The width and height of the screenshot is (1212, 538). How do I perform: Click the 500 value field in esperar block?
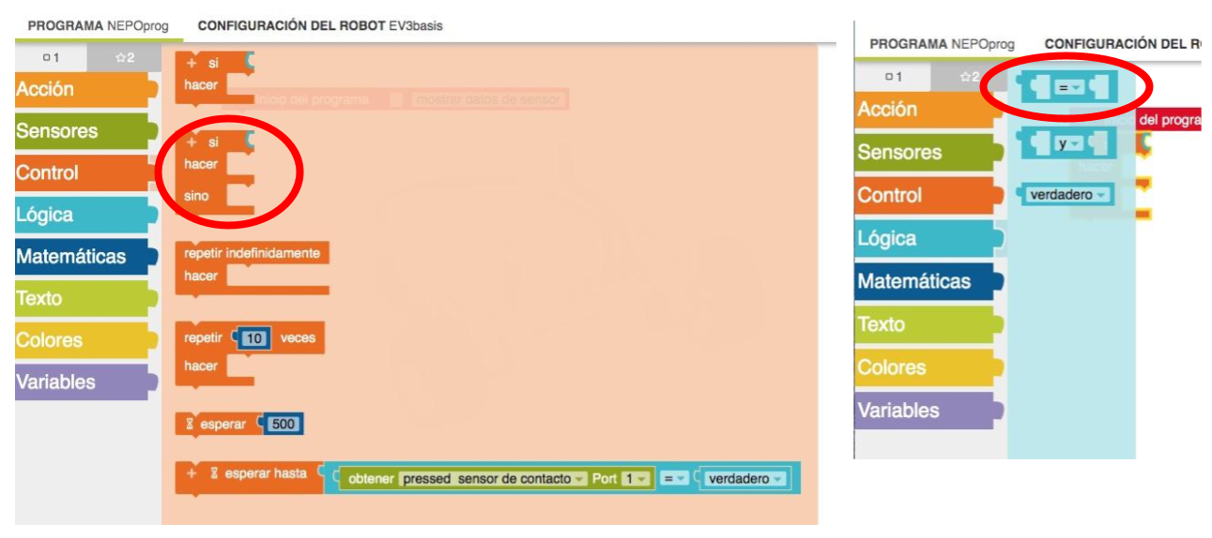coord(284,425)
